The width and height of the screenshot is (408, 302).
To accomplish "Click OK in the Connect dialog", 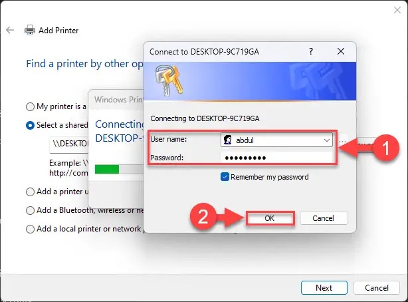I will click(270, 218).
